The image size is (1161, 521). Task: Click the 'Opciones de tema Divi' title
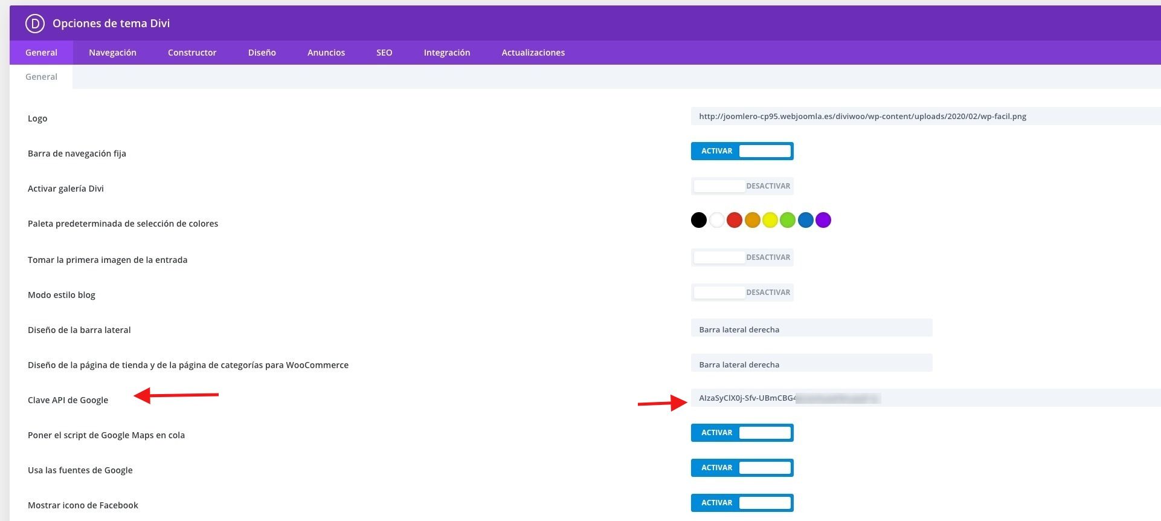point(111,24)
